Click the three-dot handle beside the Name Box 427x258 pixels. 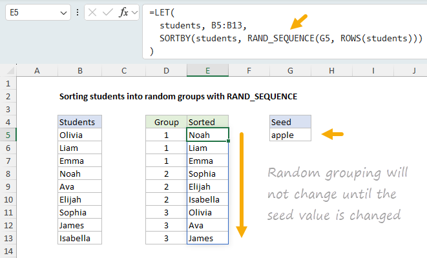78,12
